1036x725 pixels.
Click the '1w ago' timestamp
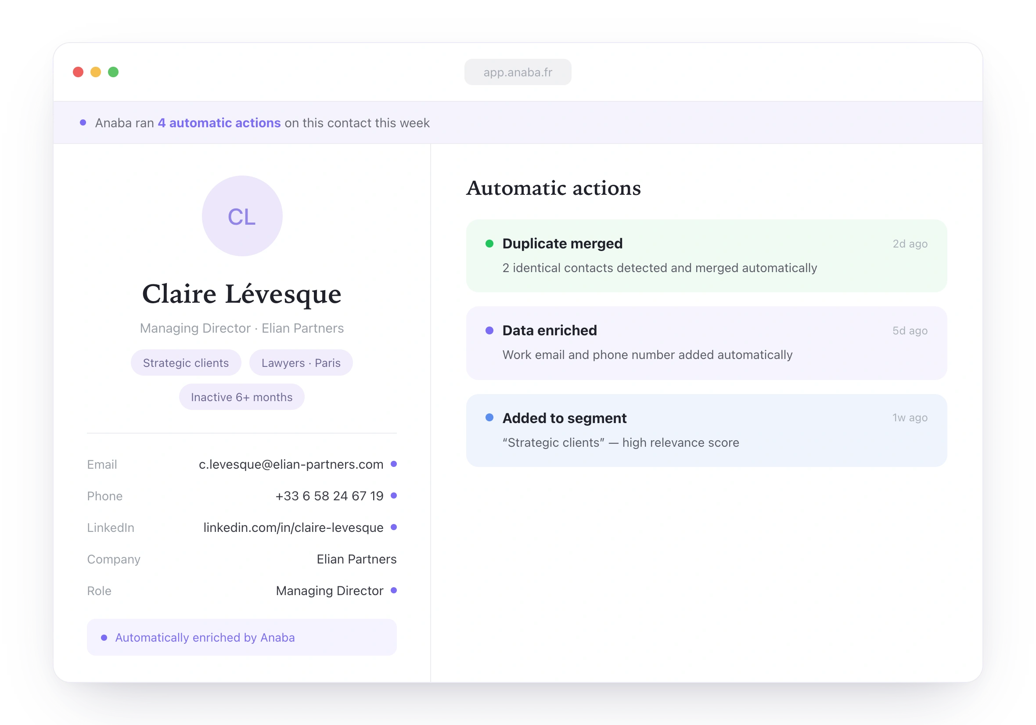coord(910,418)
